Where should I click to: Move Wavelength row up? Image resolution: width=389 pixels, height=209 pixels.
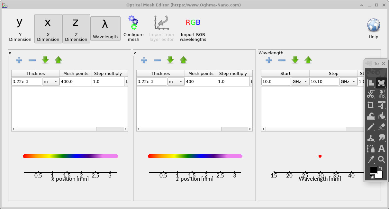coord(308,60)
